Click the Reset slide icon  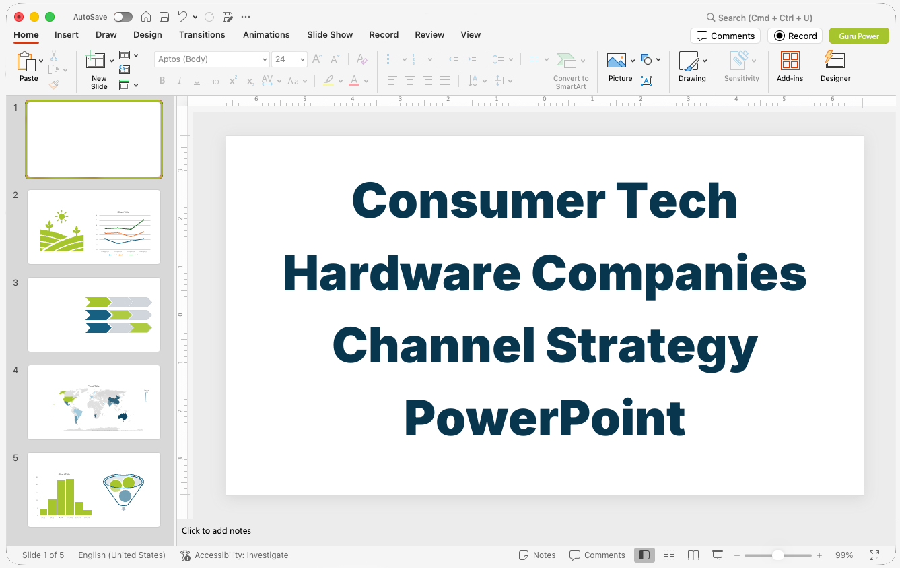pyautogui.click(x=125, y=69)
